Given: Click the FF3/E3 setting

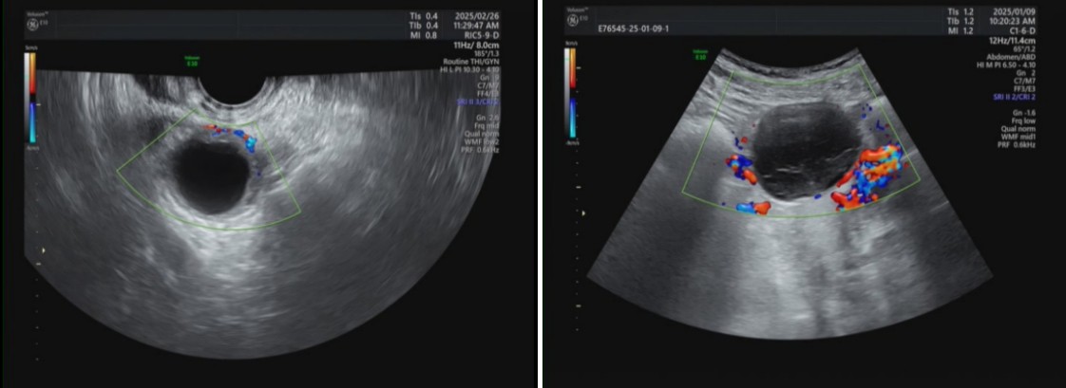Looking at the screenshot, I should click(1024, 89).
